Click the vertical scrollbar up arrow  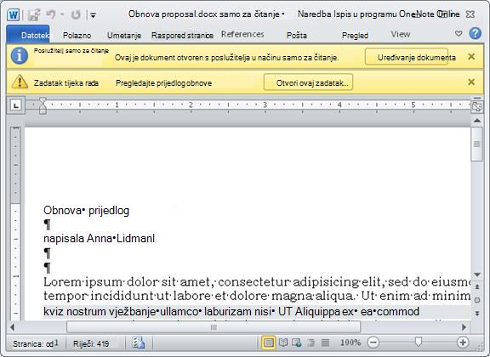tap(477, 120)
